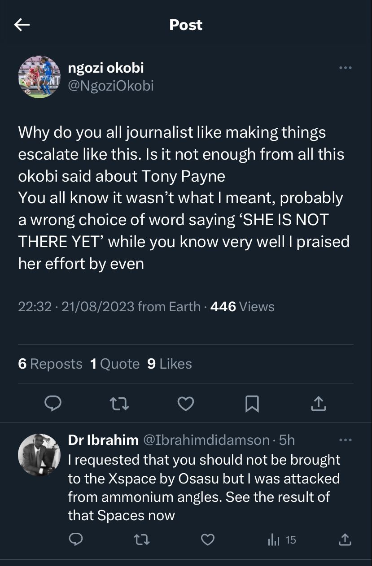Go back using the left arrow

[22, 25]
